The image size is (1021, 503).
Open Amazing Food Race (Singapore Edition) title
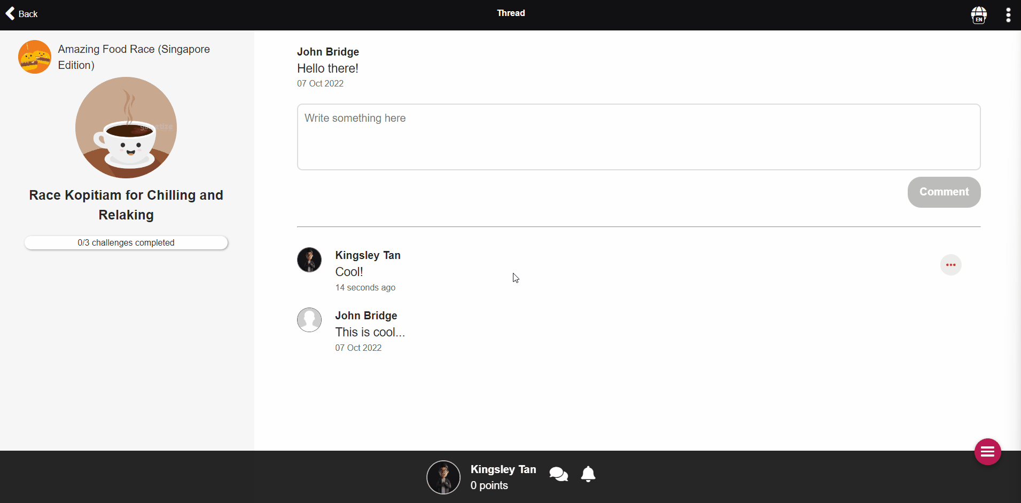134,57
